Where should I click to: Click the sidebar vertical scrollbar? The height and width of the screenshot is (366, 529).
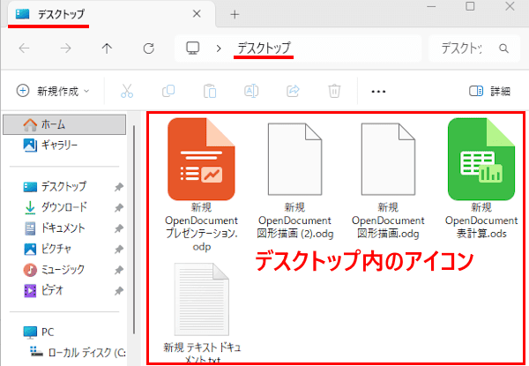[x=134, y=229]
